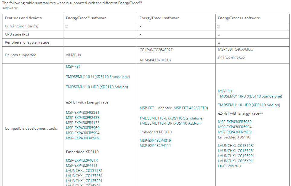Open TMDSEMU110-HDR link in EnergyTrace++ column
Image resolution: width=291 pixels, height=186 pixels.
pos(249,105)
